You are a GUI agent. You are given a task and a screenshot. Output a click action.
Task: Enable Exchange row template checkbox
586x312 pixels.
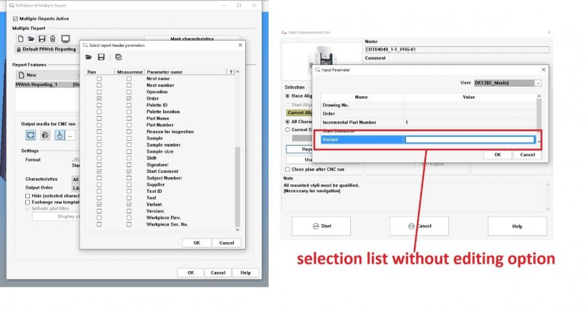pyautogui.click(x=28, y=202)
